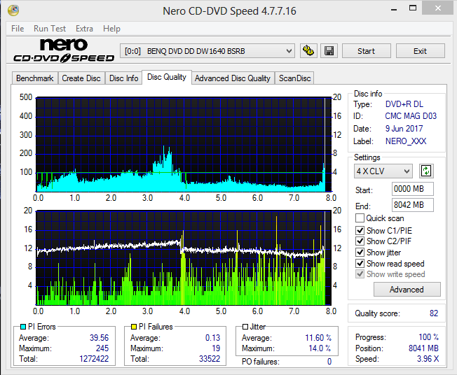Enable the Quick scan checkbox

click(360, 218)
